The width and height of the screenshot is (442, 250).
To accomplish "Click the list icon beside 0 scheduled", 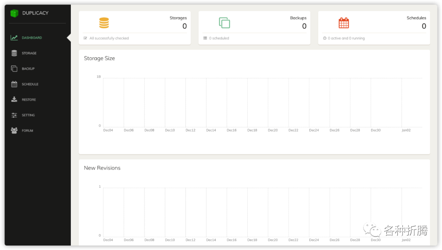I will coord(205,38).
